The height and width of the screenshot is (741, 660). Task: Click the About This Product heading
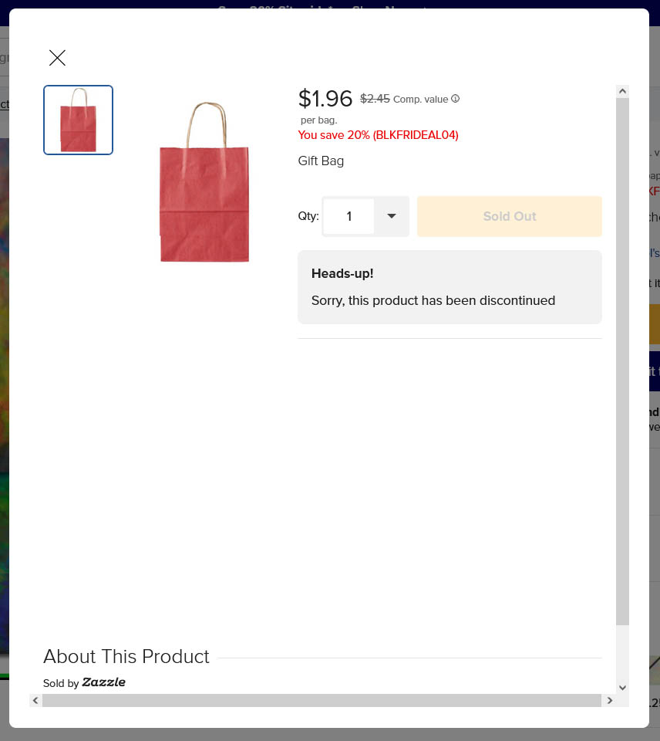tap(126, 656)
